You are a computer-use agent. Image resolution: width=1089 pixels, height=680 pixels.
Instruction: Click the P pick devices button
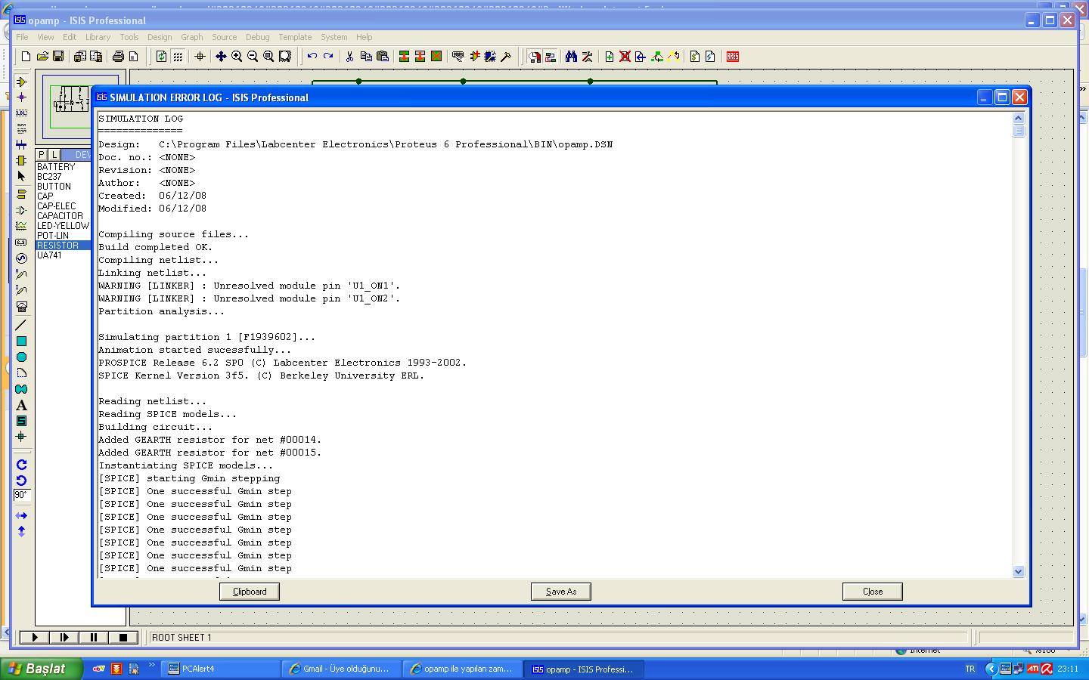(42, 155)
